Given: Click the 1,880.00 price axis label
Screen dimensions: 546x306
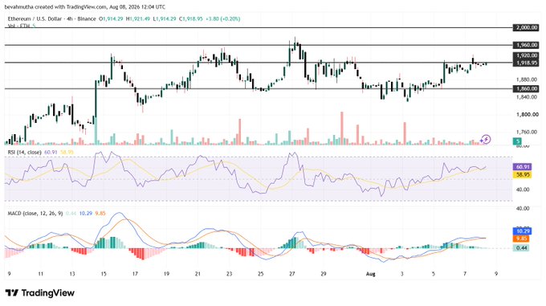Looking at the screenshot, I should [x=528, y=80].
